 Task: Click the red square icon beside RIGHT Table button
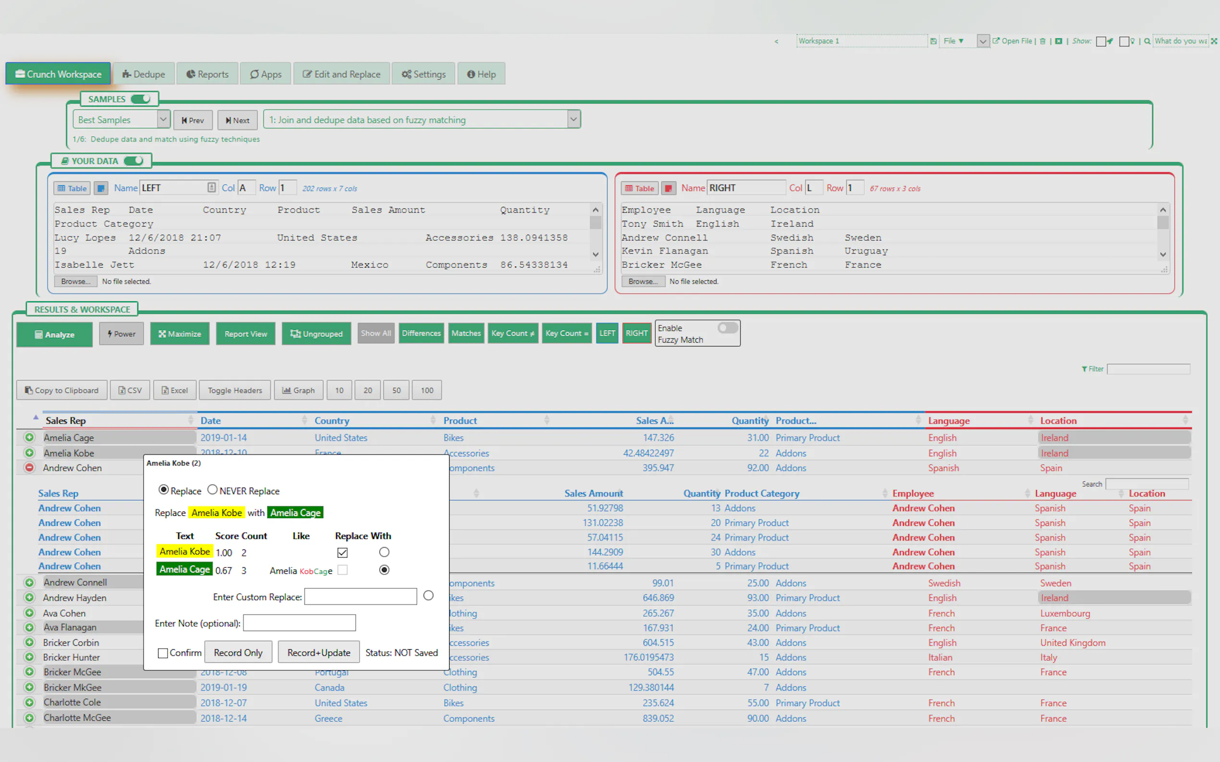pyautogui.click(x=668, y=189)
